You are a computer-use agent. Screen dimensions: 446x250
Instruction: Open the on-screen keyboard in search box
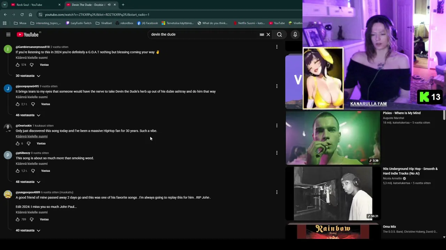click(x=262, y=34)
